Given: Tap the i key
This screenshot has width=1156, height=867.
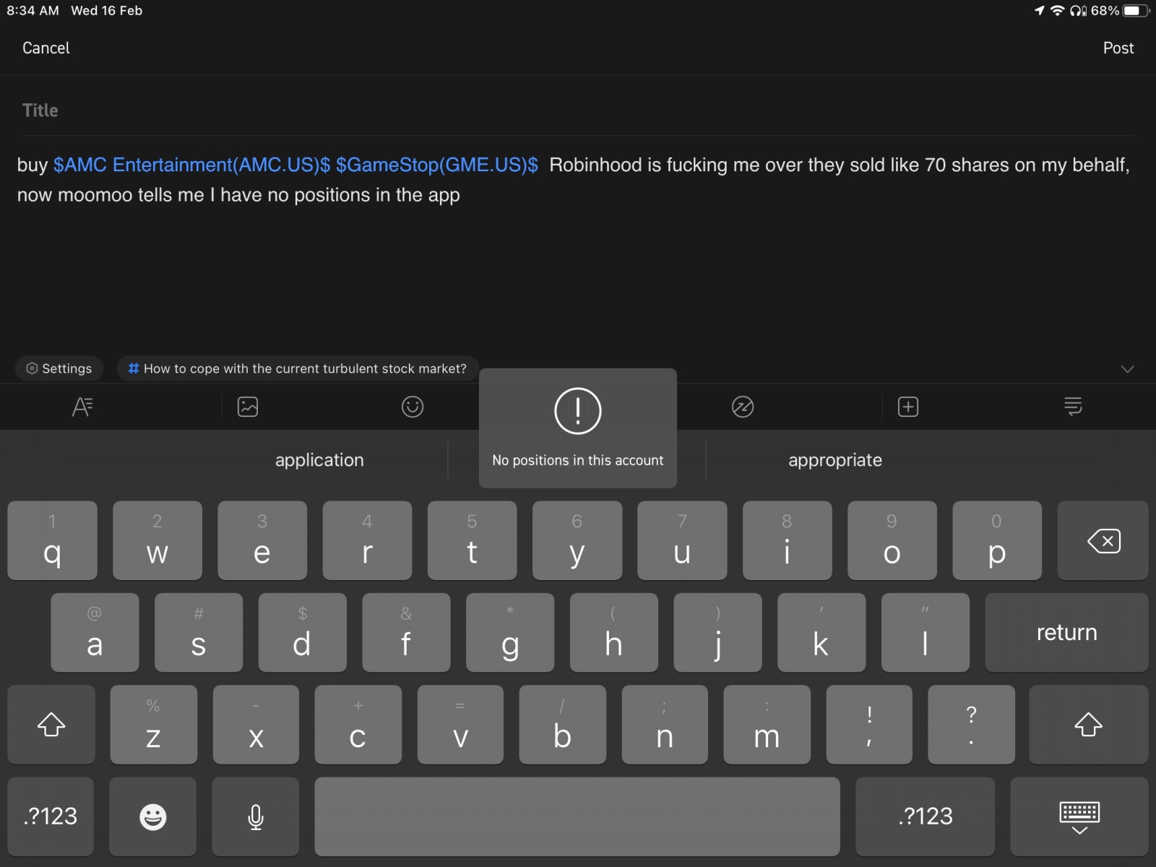Looking at the screenshot, I should [x=787, y=540].
